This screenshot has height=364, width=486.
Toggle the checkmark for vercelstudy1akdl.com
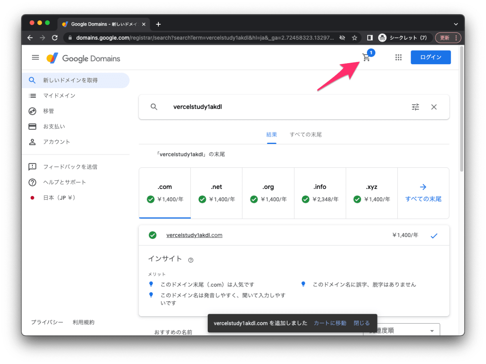(x=434, y=235)
